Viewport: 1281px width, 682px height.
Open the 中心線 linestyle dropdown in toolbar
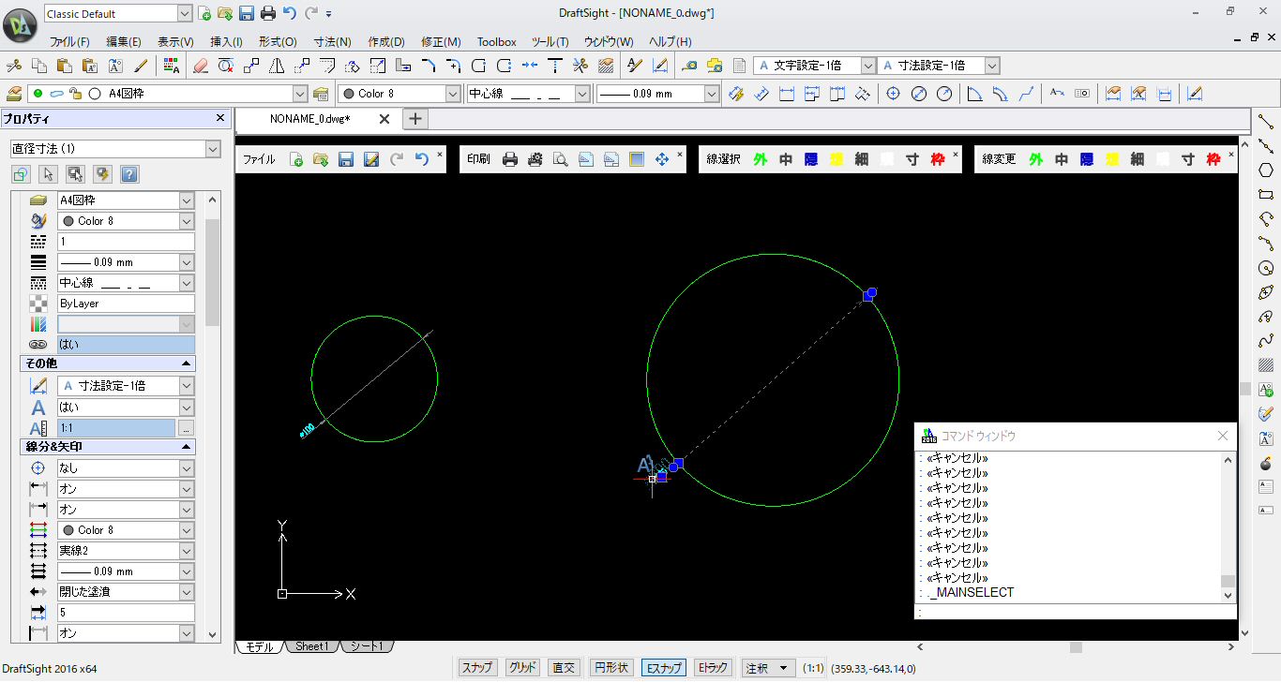582,94
